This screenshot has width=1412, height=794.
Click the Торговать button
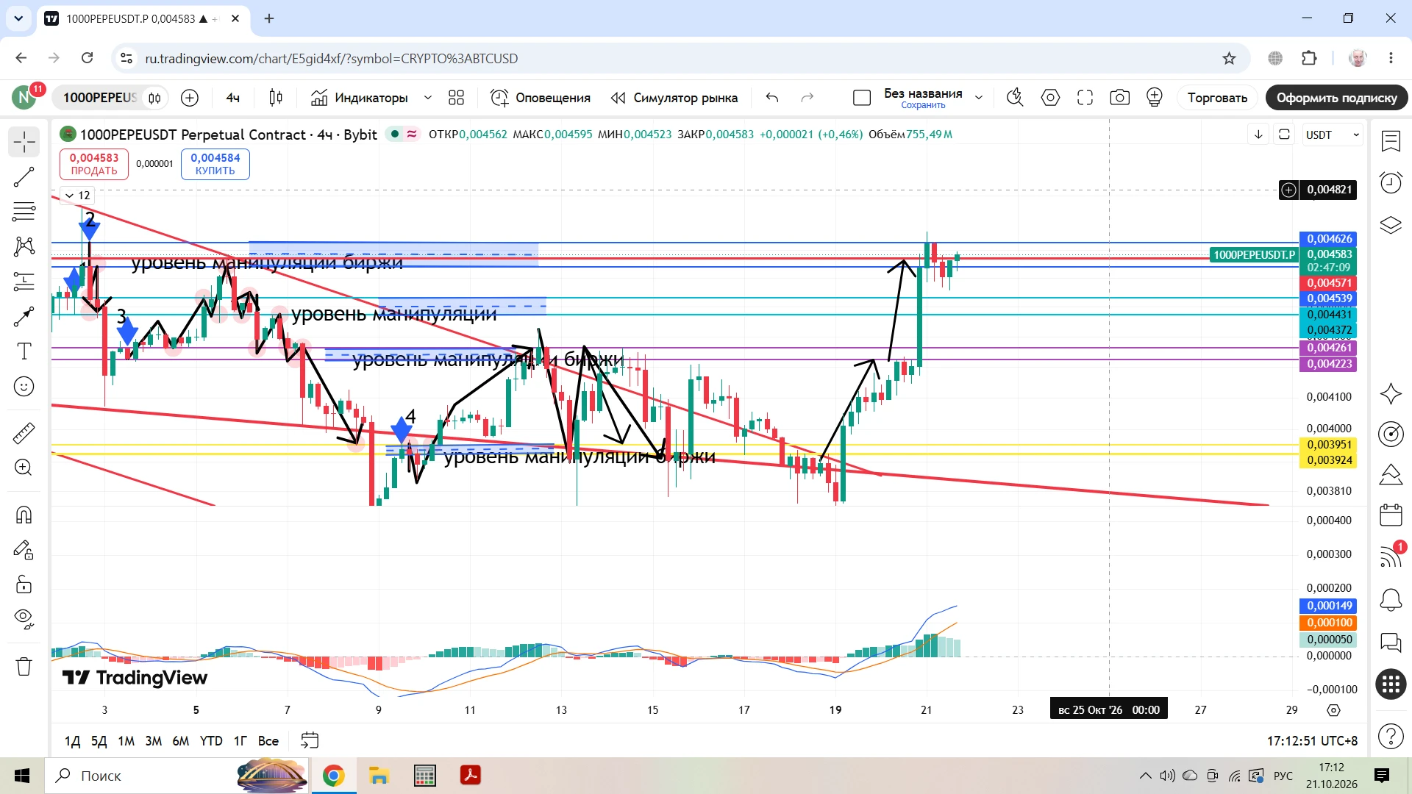click(x=1217, y=98)
